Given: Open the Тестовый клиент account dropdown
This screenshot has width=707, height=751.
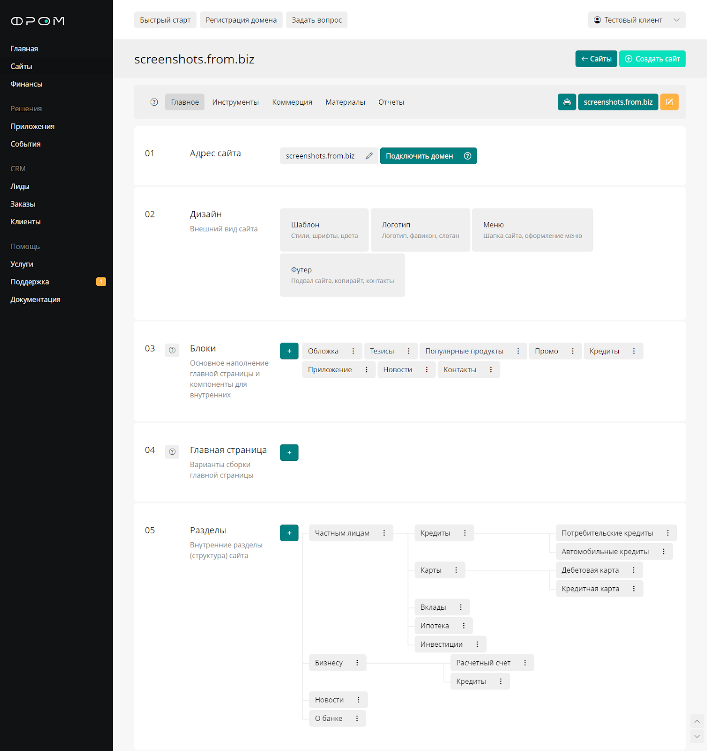Looking at the screenshot, I should [x=637, y=20].
